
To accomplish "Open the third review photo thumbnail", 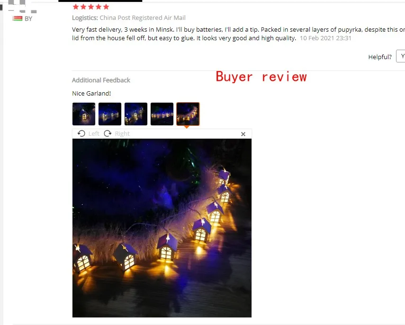I will (136, 114).
